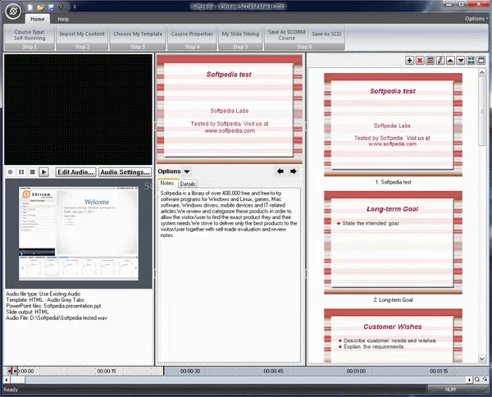Switch to the Help ribbon tab
The height and width of the screenshot is (397, 492).
pyautogui.click(x=63, y=19)
